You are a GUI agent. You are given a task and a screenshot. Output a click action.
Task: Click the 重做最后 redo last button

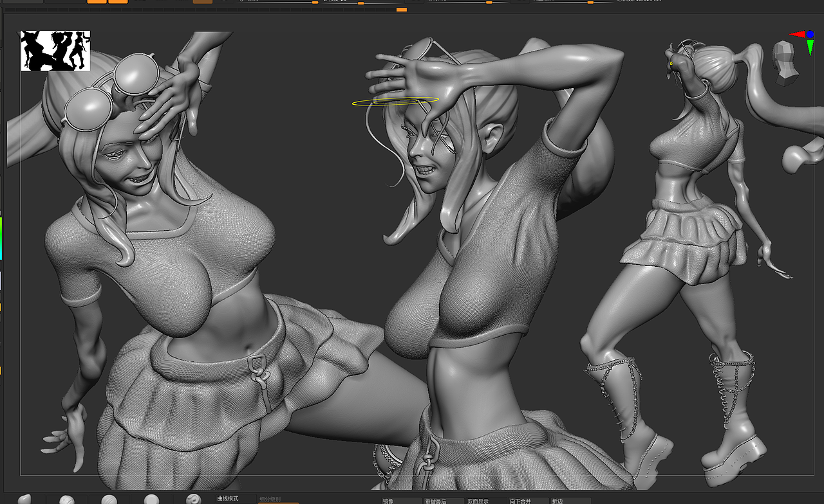[x=443, y=501]
